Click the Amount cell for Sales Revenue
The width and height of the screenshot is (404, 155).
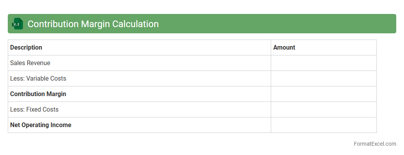pos(324,63)
